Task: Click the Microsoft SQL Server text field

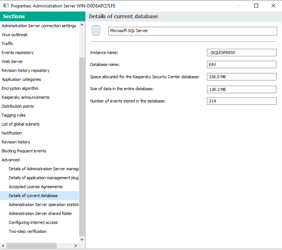Action: (192, 31)
